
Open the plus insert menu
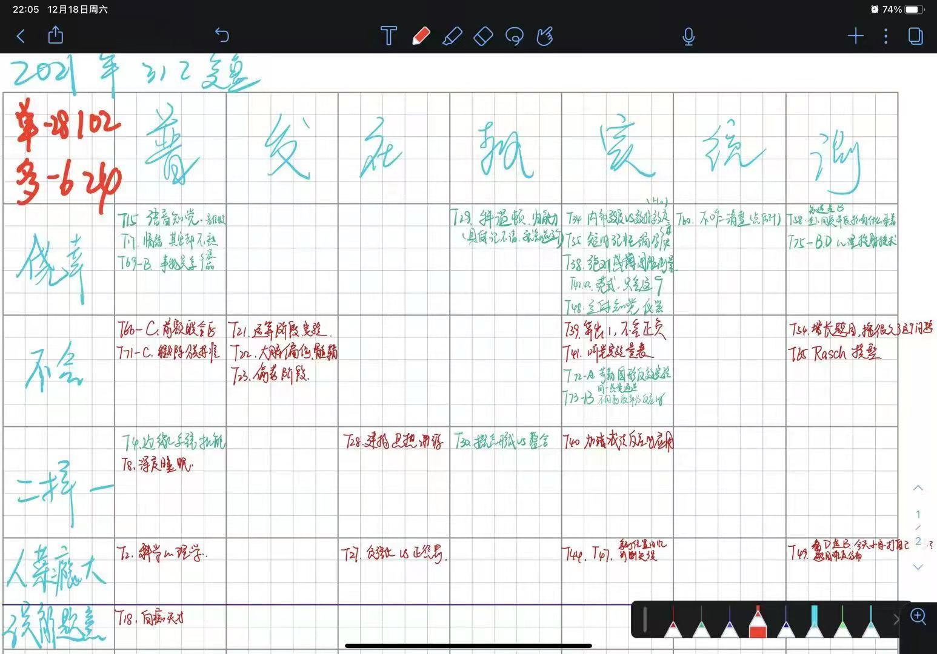[855, 36]
